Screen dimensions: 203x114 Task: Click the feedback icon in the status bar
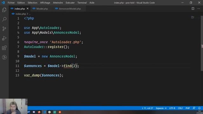(x=194, y=108)
